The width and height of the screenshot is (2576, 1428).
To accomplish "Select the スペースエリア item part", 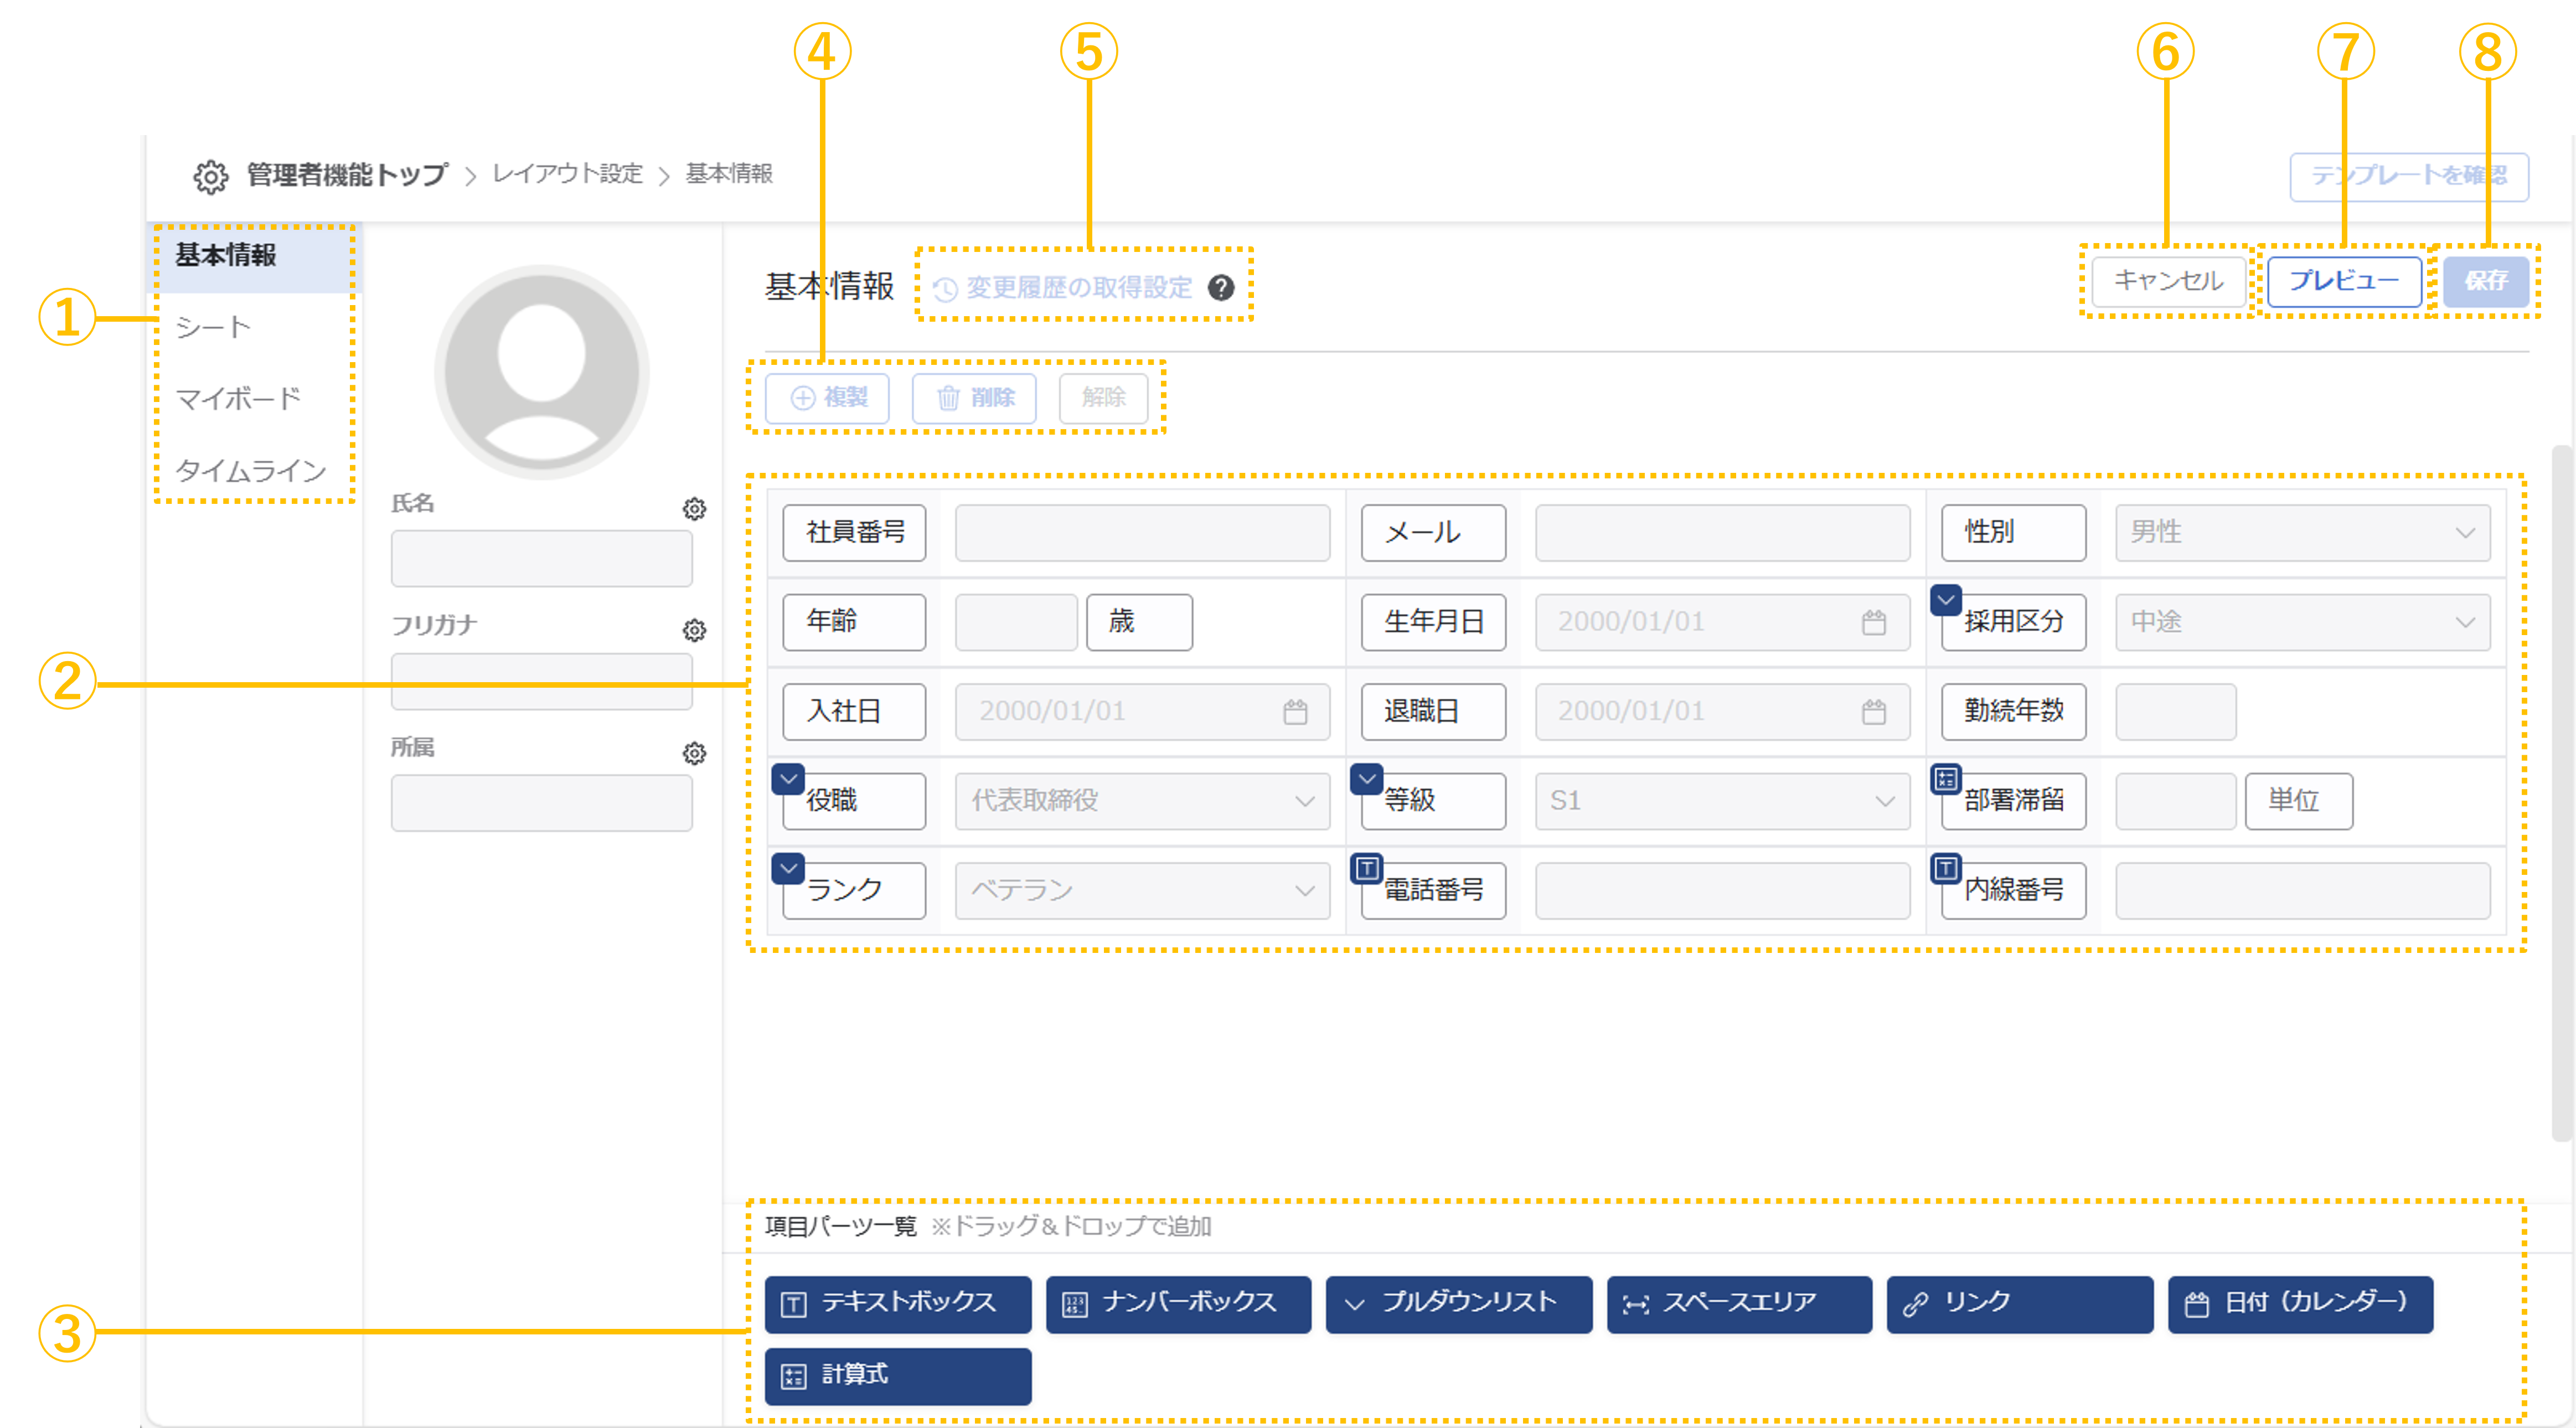I will pyautogui.click(x=1739, y=1303).
